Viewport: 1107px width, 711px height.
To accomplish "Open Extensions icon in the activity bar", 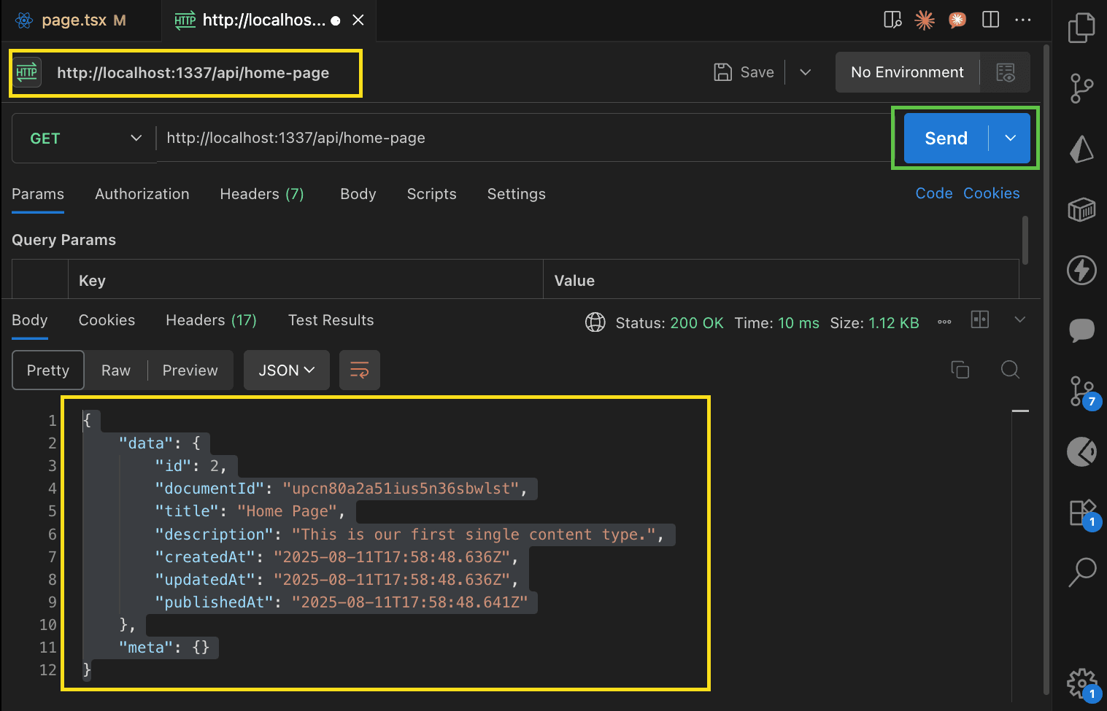I will tap(1081, 512).
